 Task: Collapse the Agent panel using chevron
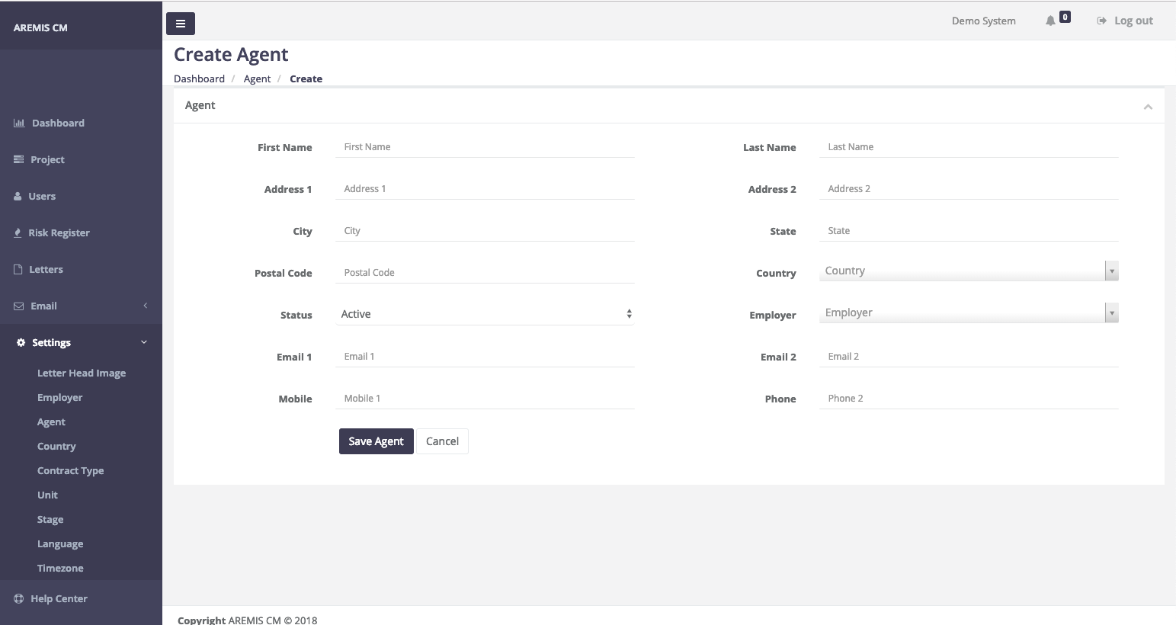click(1148, 107)
